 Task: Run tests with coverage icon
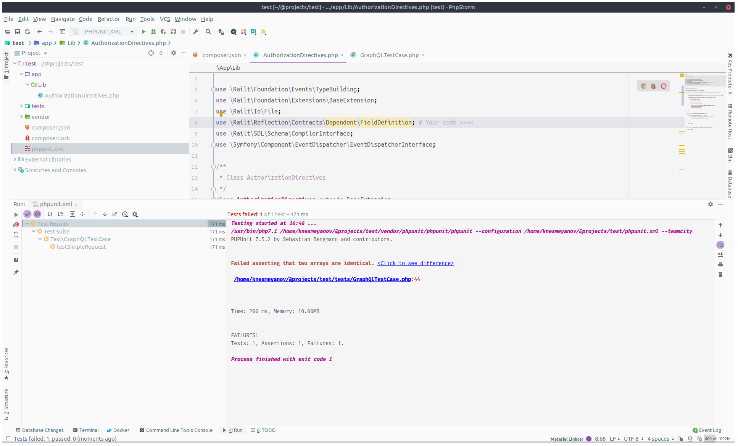click(163, 32)
